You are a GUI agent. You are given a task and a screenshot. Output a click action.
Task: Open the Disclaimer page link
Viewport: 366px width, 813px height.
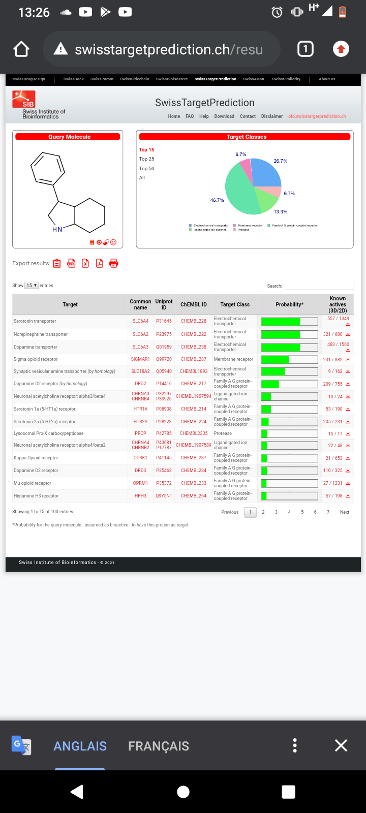272,116
